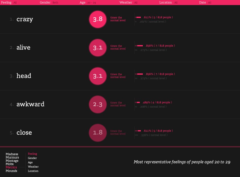Select Gender in the Metrics submenu
Image resolution: width=240 pixels, height=177 pixels.
coord(32,158)
